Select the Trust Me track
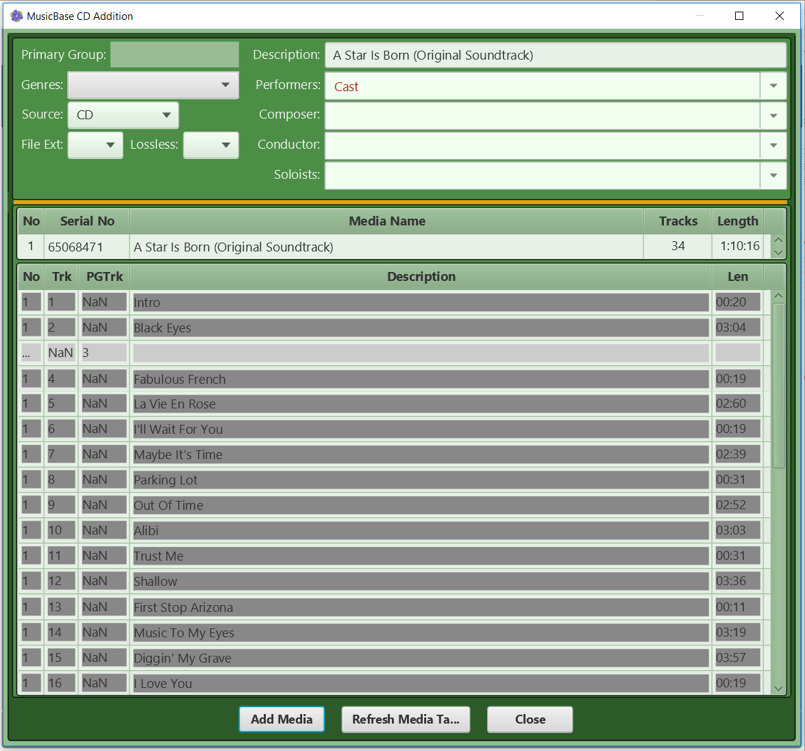This screenshot has height=751, width=805. [x=421, y=556]
